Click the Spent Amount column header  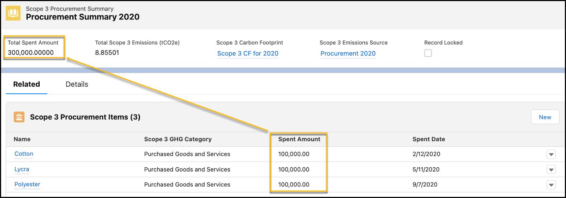click(299, 139)
